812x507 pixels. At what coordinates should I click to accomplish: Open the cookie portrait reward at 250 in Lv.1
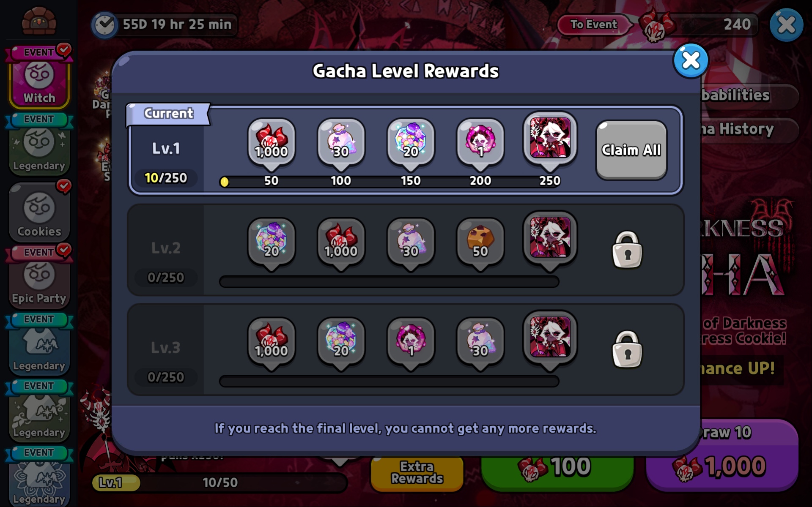click(x=550, y=139)
